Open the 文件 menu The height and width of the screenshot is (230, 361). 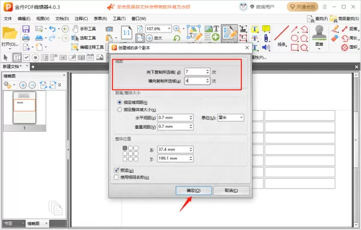8,19
